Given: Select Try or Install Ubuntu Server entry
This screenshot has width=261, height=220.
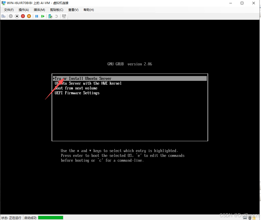Looking at the screenshot, I should pyautogui.click(x=130, y=79).
